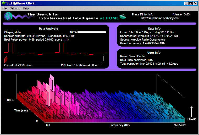
Task: Click the setiathome.berkeley.edu URL
Action: [x=160, y=18]
